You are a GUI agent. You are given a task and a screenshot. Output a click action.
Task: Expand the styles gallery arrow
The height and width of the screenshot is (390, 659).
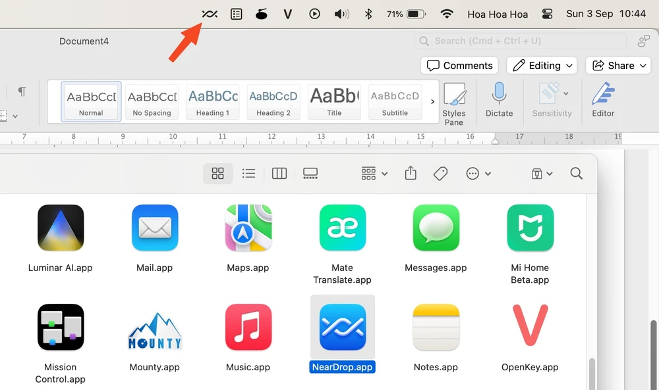coord(432,101)
